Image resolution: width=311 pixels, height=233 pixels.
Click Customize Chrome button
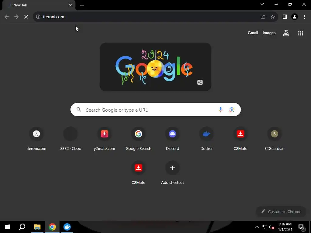coord(281,211)
